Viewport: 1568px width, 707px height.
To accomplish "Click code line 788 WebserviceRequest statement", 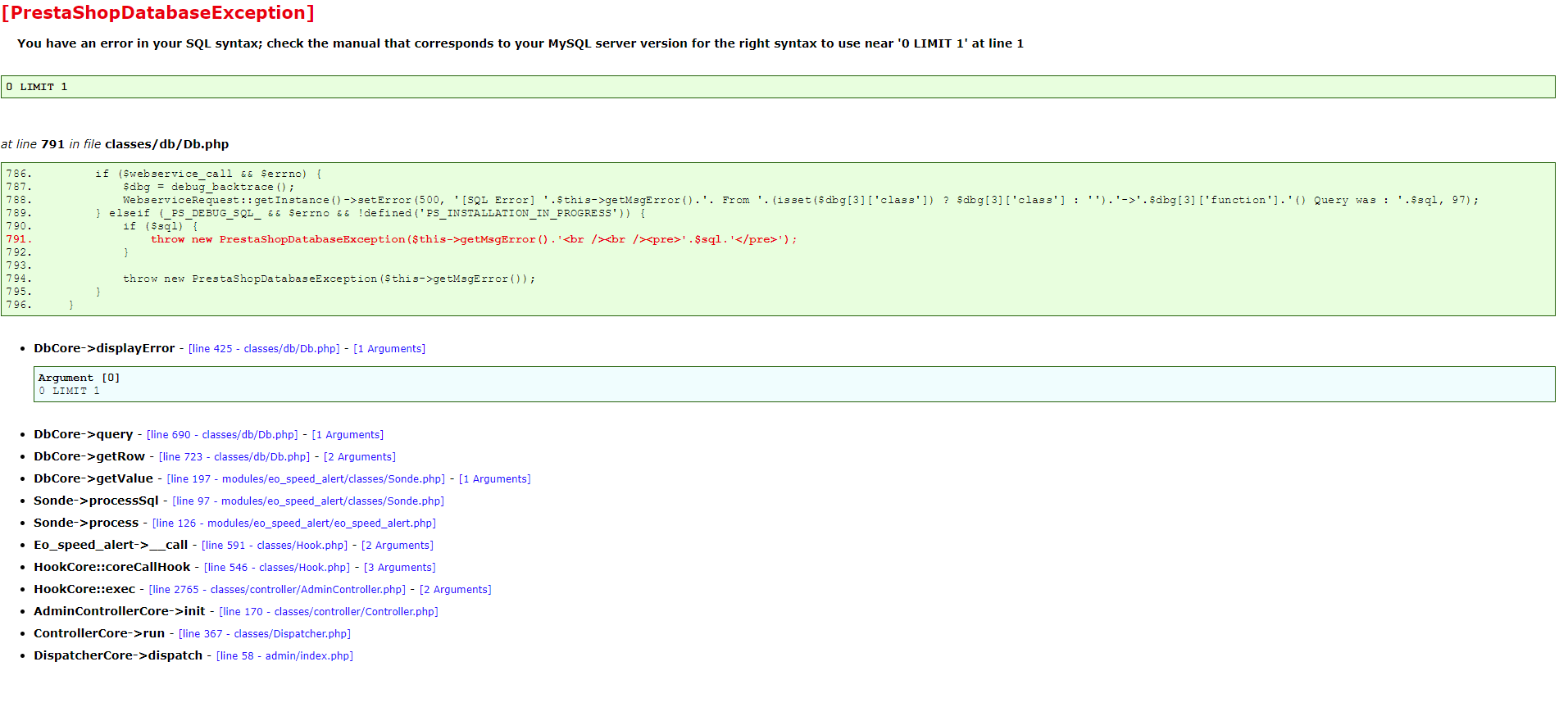I will pos(801,200).
